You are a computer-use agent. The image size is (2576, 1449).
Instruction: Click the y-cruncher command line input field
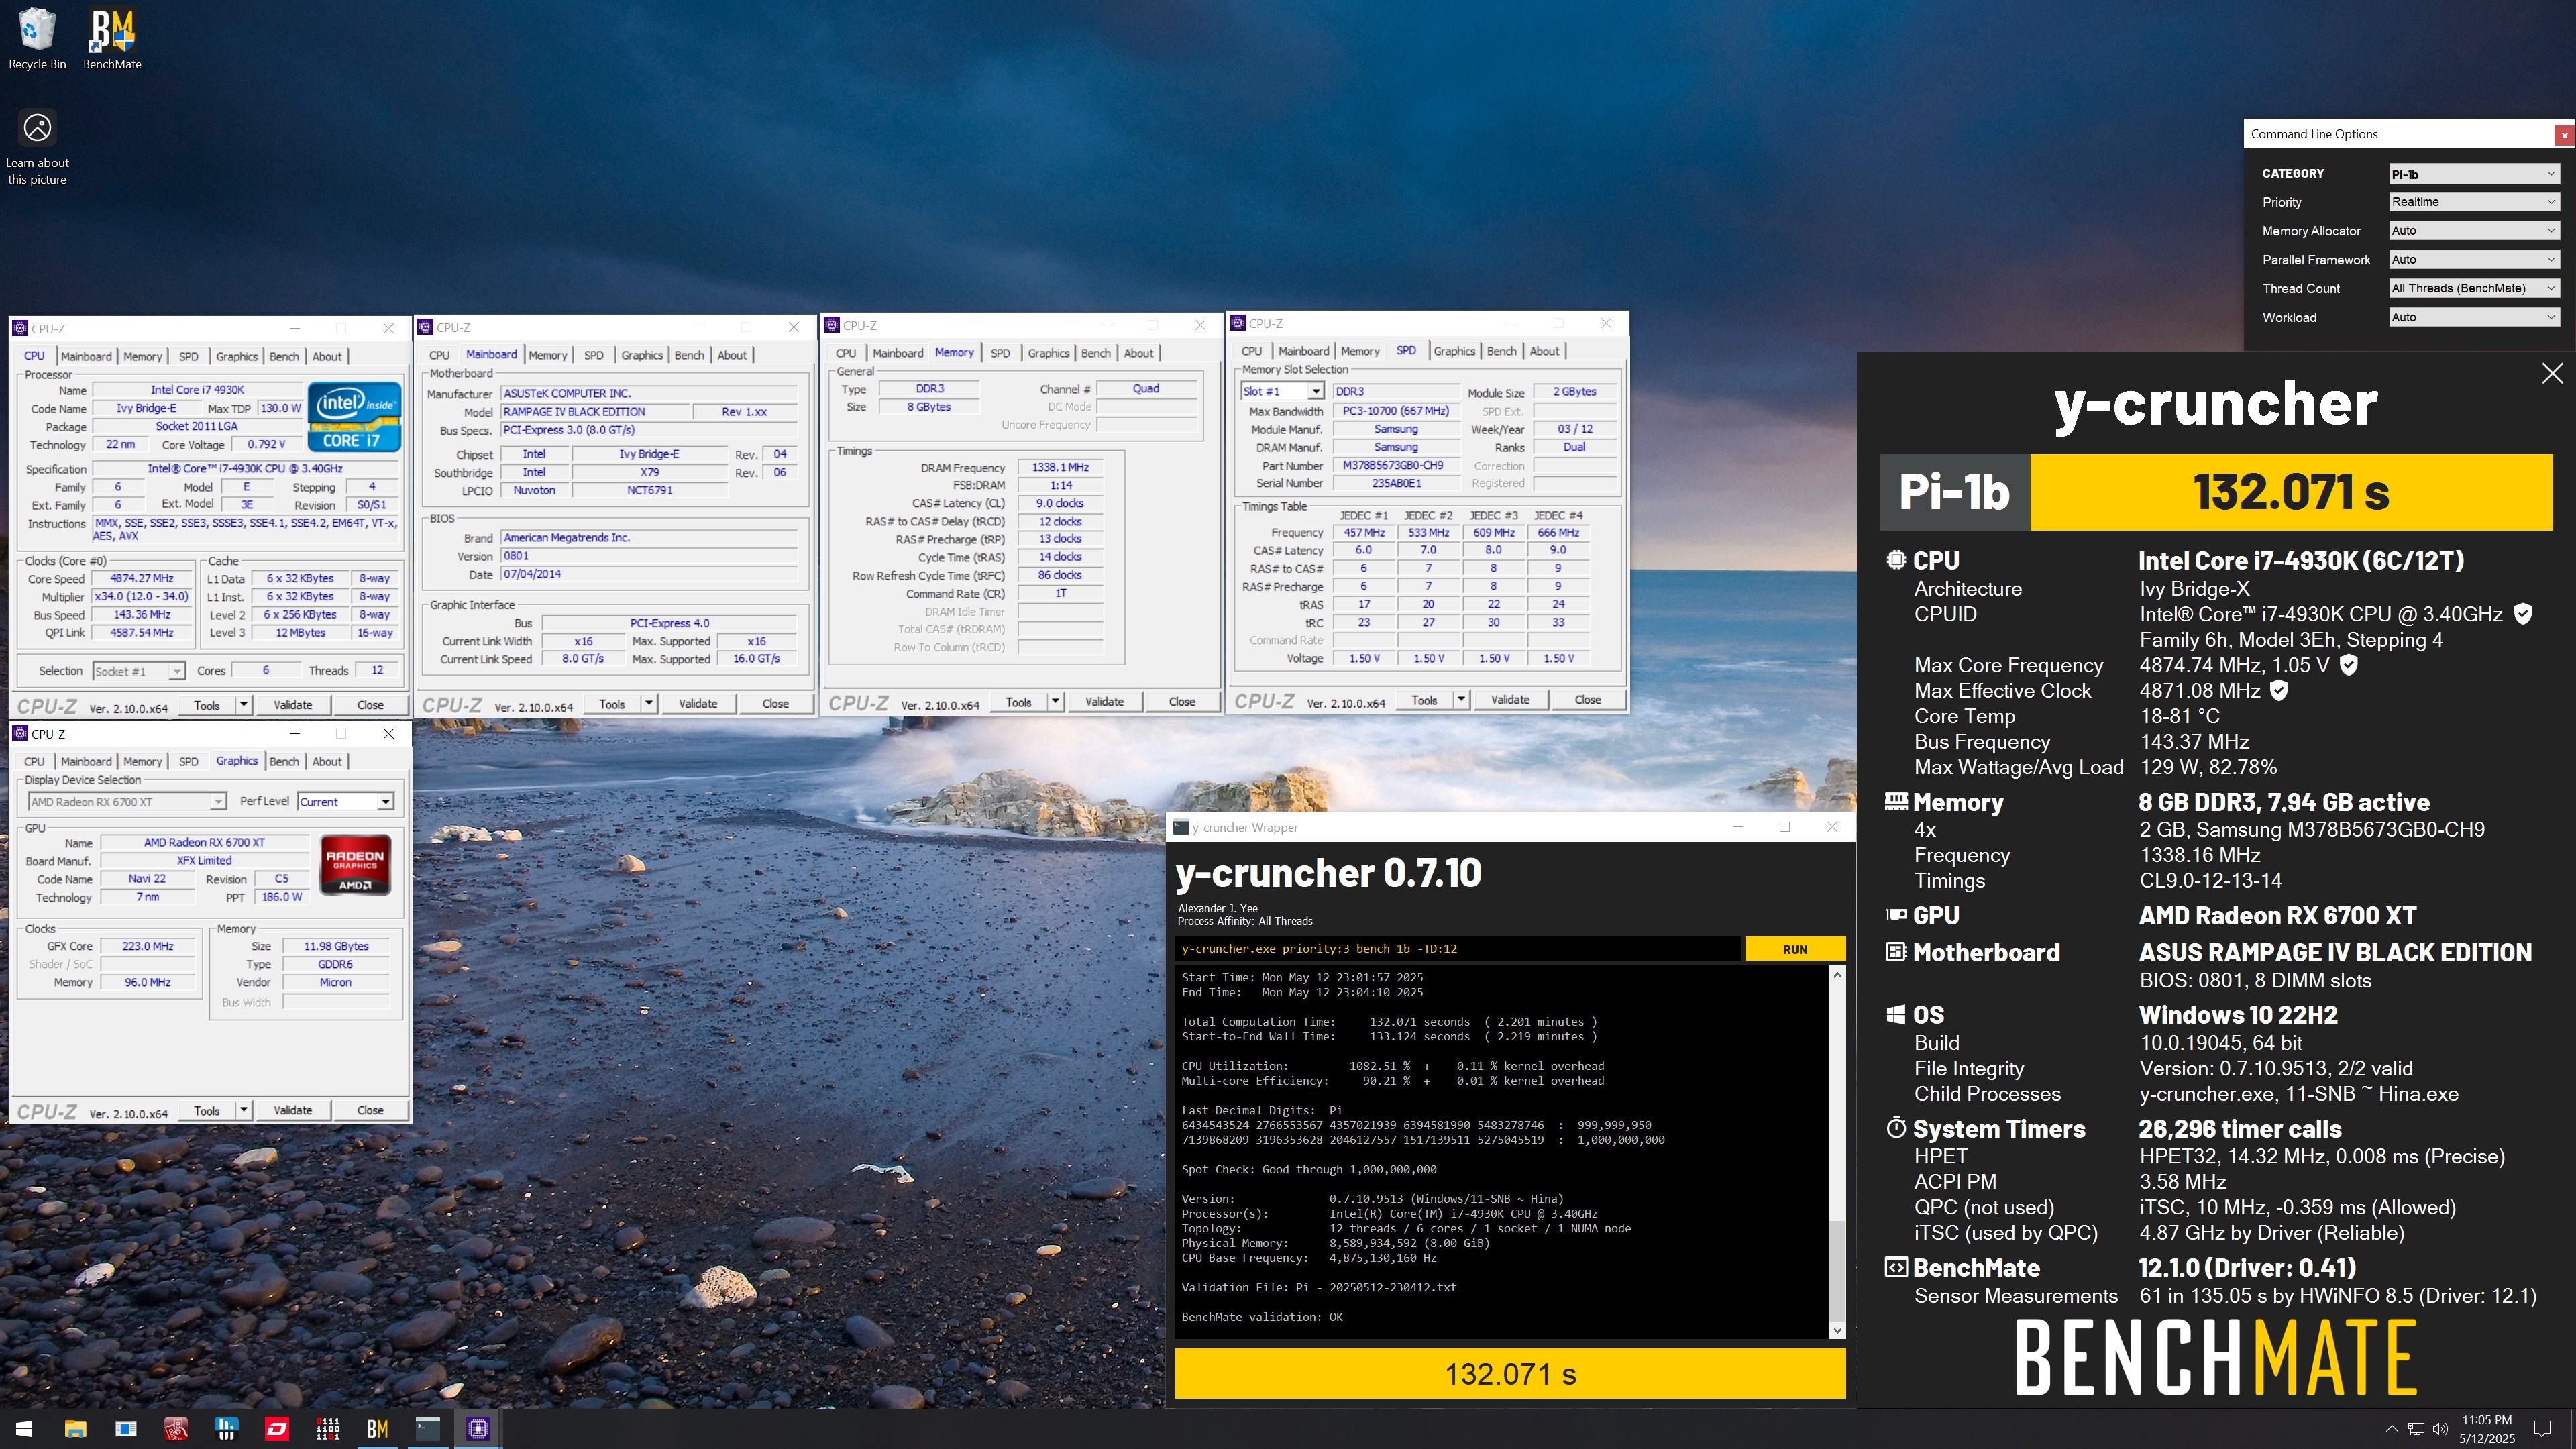point(1457,949)
